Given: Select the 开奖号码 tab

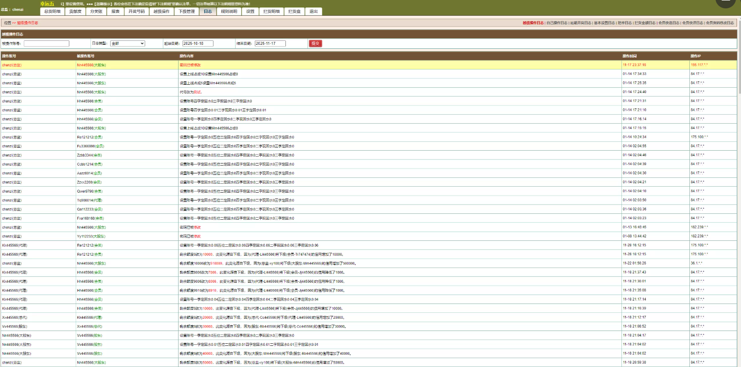Looking at the screenshot, I should pyautogui.click(x=136, y=11).
